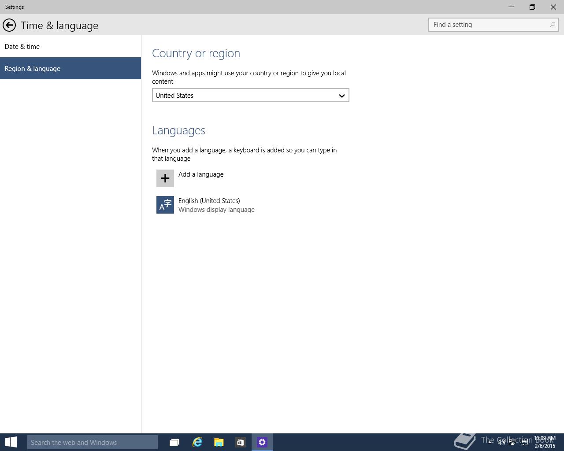The height and width of the screenshot is (451, 564).
Task: Open the United States country dropdown
Action: [250, 95]
